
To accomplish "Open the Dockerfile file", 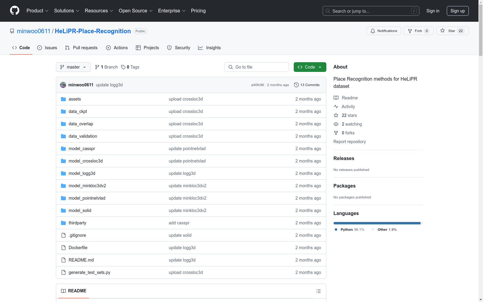I will click(78, 248).
